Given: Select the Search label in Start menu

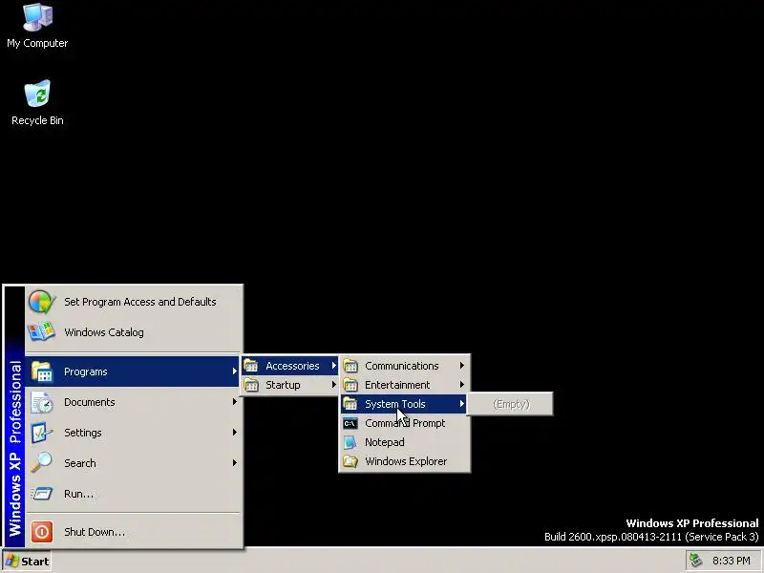Looking at the screenshot, I should [x=80, y=463].
